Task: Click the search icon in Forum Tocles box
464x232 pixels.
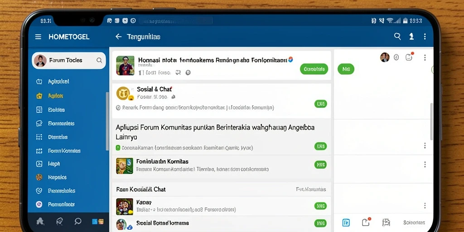Action: point(99,60)
